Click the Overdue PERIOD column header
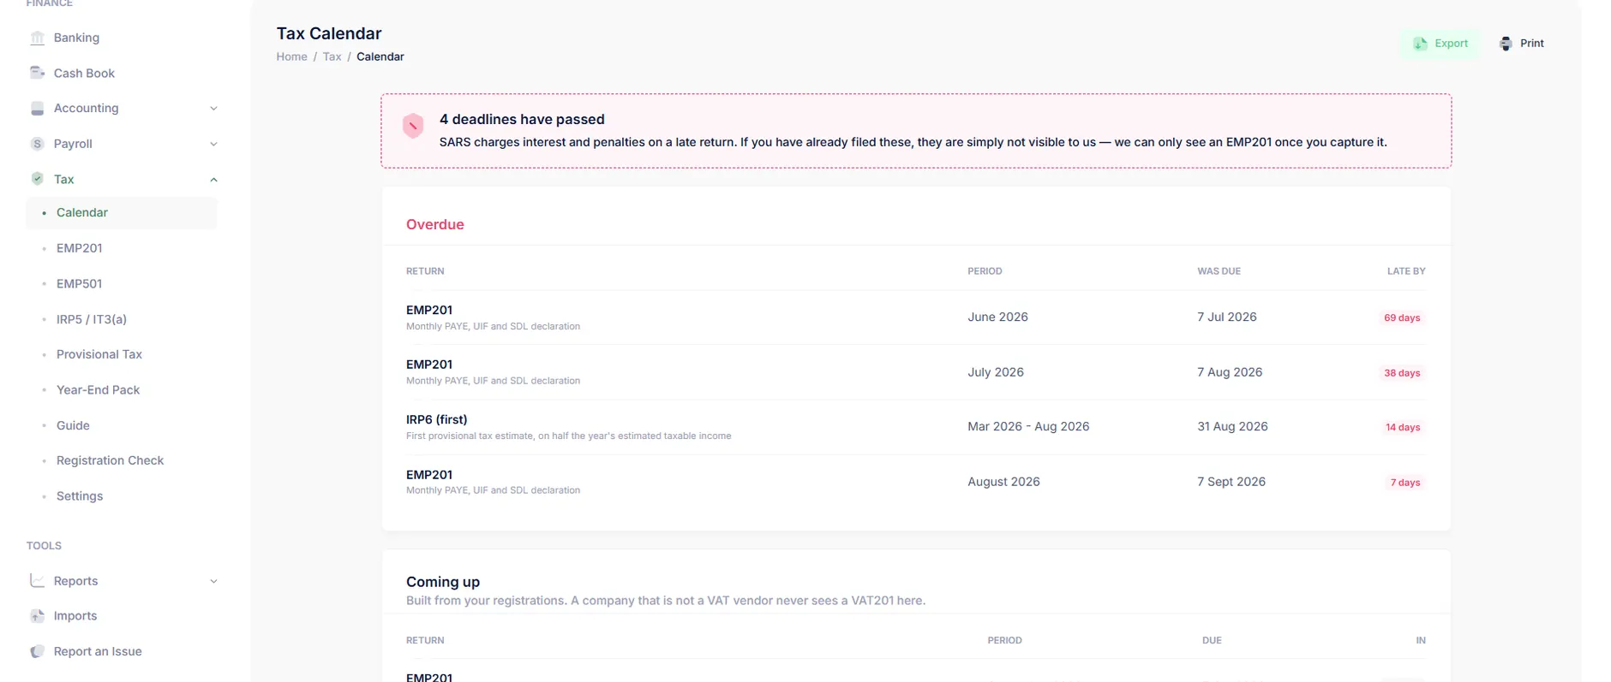Viewport: 1611px width, 682px height. (x=985, y=271)
